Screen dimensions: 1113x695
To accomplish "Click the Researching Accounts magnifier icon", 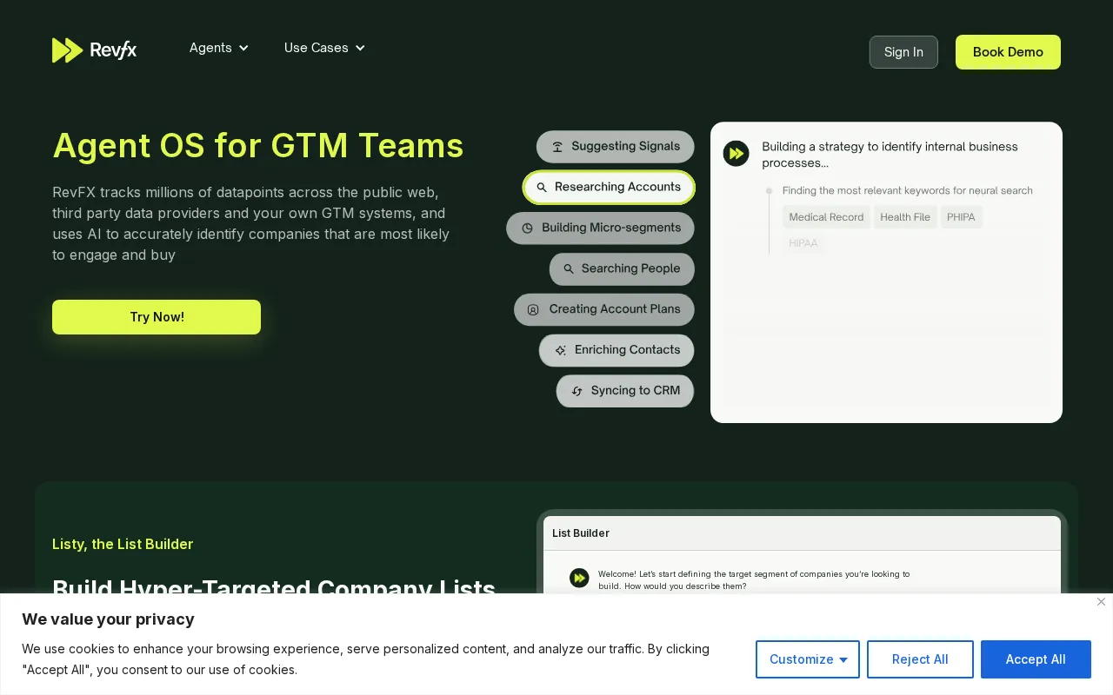I will click(x=542, y=188).
